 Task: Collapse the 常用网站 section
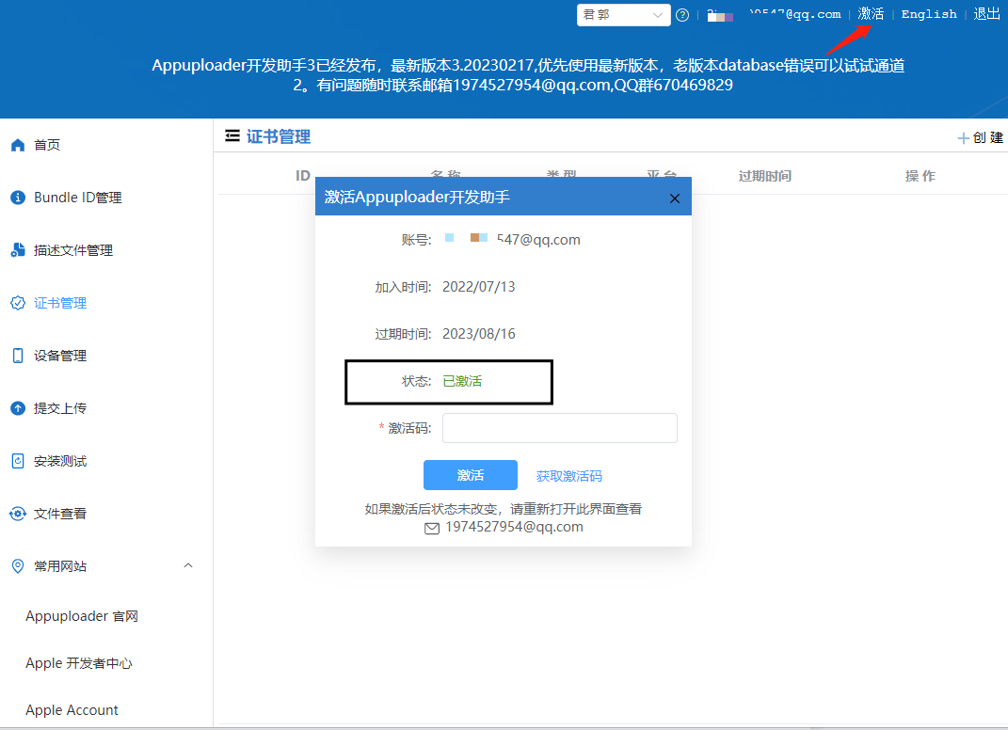188,566
